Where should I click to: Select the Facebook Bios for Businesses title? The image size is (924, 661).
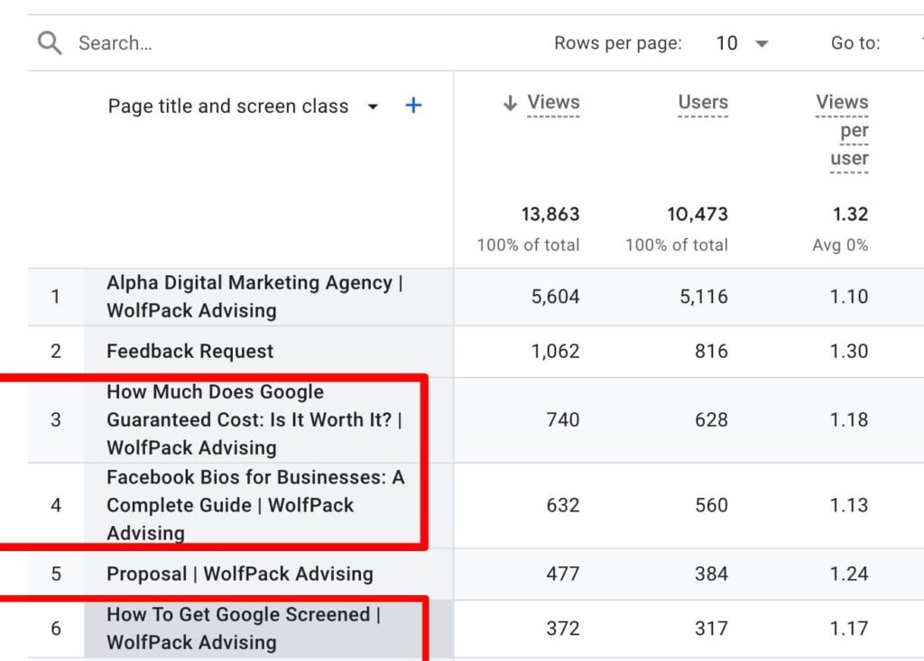[255, 505]
